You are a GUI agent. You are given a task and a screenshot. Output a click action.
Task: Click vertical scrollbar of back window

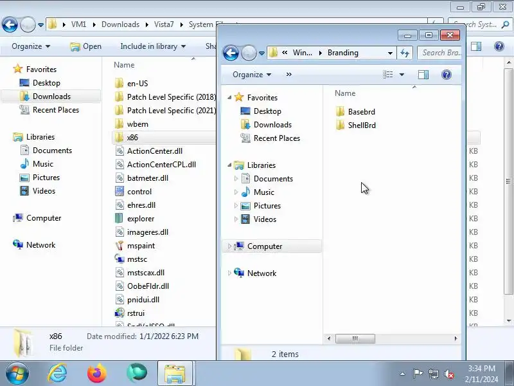click(x=508, y=181)
